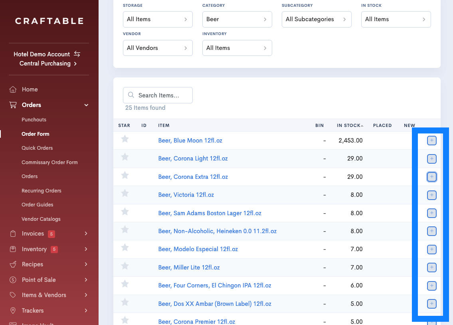Image resolution: width=453 pixels, height=325 pixels.
Task: Open the All Subcategories dropdown
Action: tap(317, 19)
